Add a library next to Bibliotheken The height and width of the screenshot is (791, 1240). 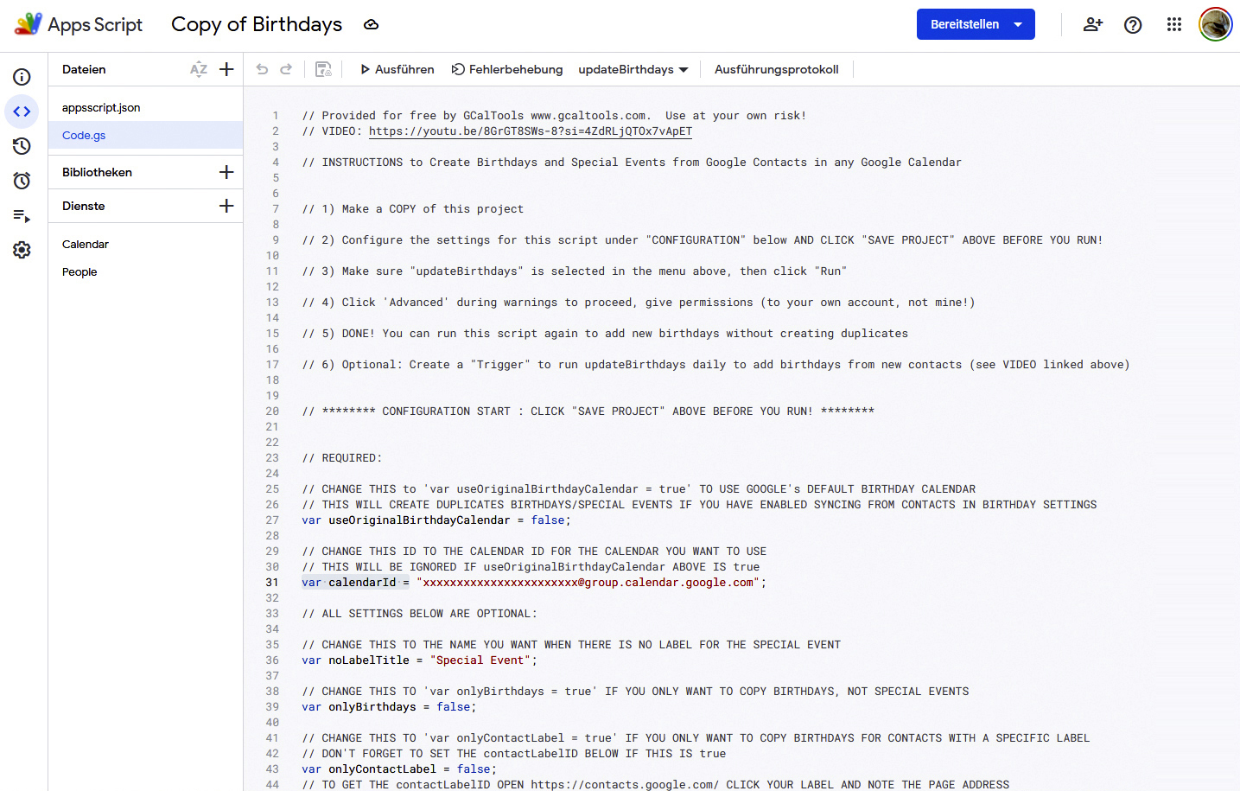click(226, 172)
